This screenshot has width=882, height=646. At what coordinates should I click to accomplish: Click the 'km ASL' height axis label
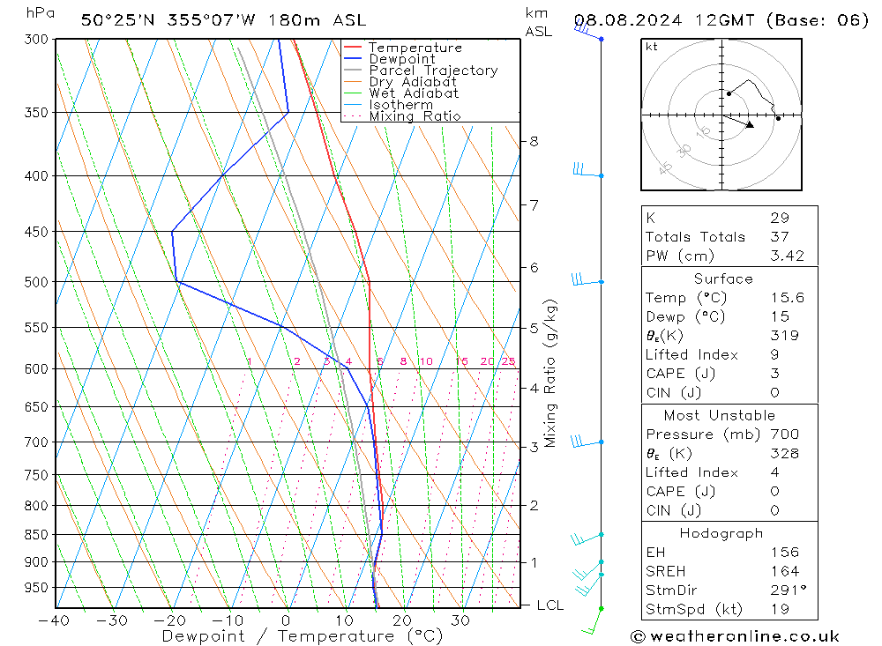pos(538,22)
